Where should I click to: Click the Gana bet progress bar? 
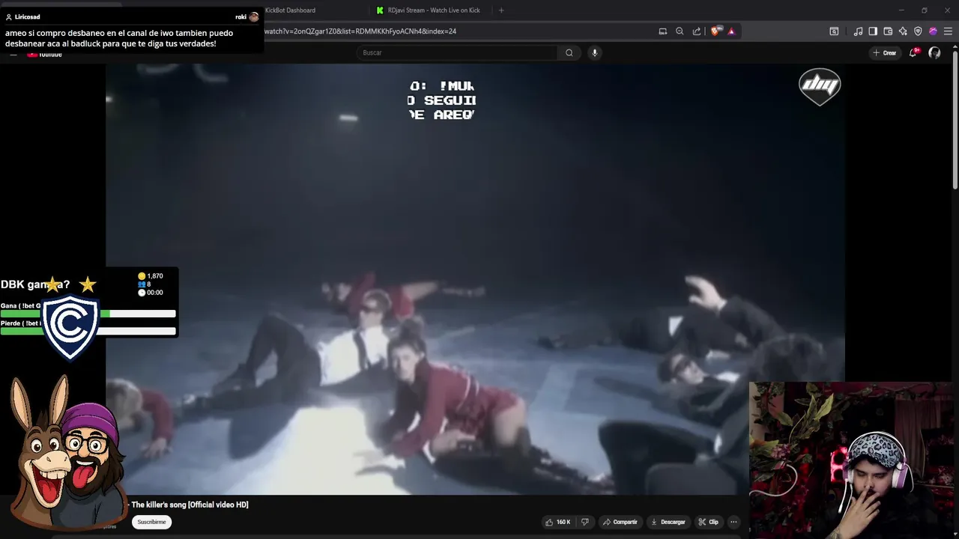point(88,314)
